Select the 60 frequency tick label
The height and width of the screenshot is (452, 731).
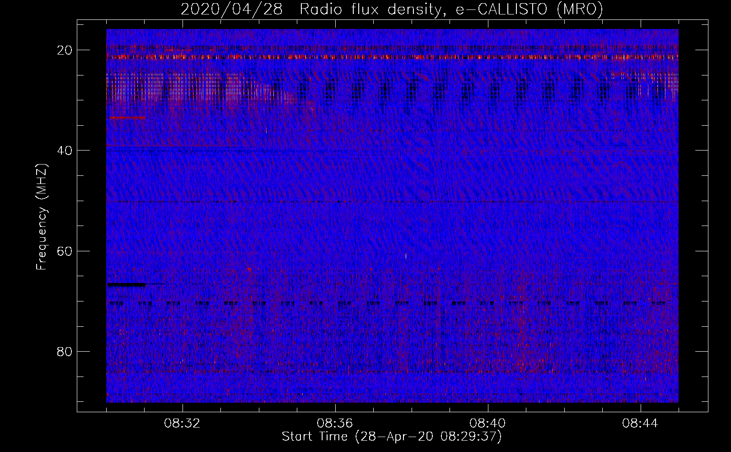65,251
